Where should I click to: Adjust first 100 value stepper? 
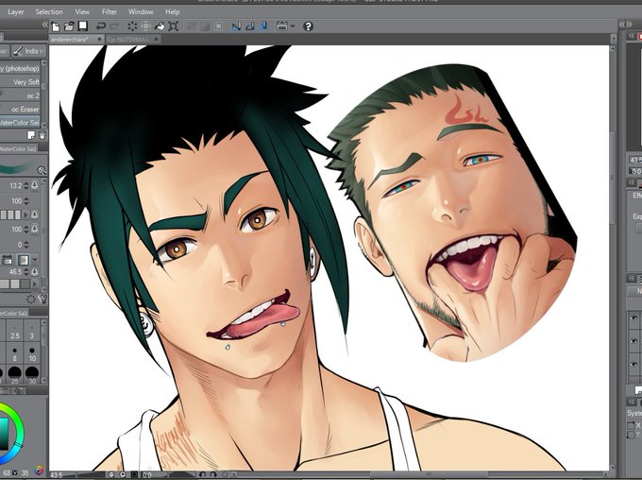[26, 201]
